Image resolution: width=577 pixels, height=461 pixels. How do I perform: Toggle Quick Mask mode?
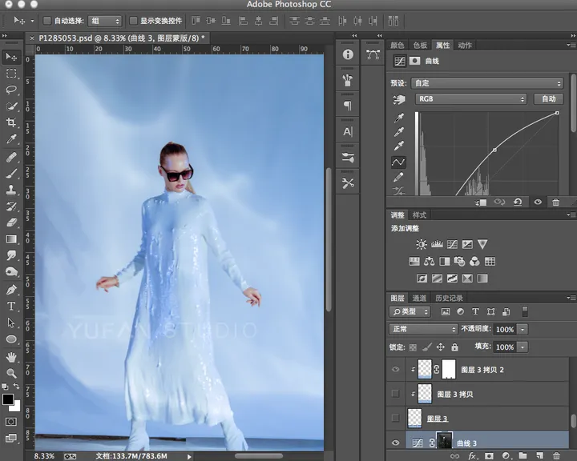click(11, 422)
